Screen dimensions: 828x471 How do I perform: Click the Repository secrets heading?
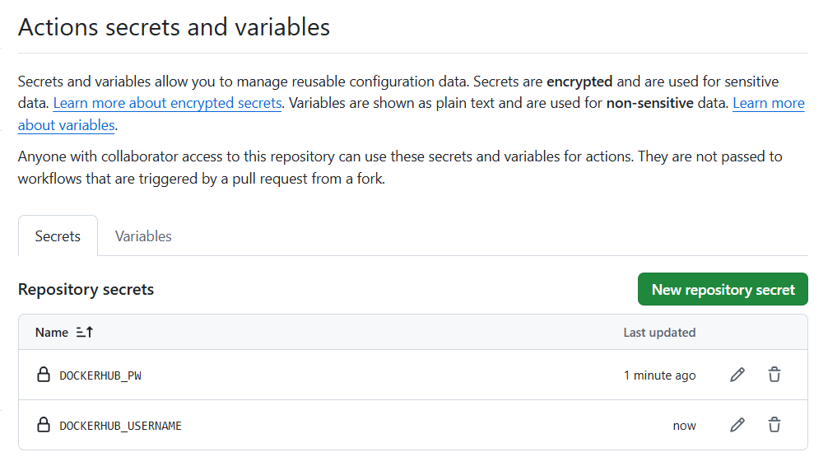[86, 290]
